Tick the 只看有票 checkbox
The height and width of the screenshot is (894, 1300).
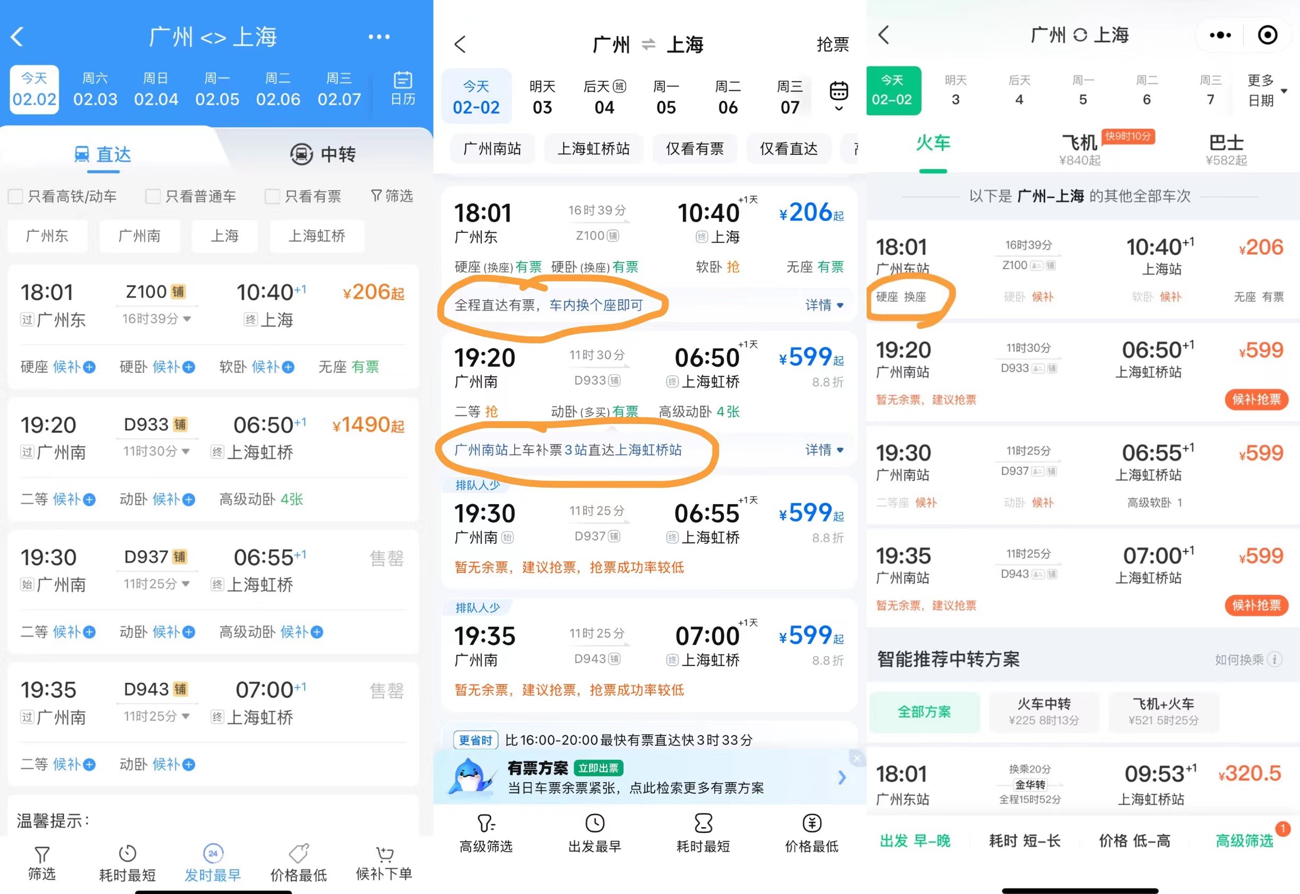[x=272, y=197]
